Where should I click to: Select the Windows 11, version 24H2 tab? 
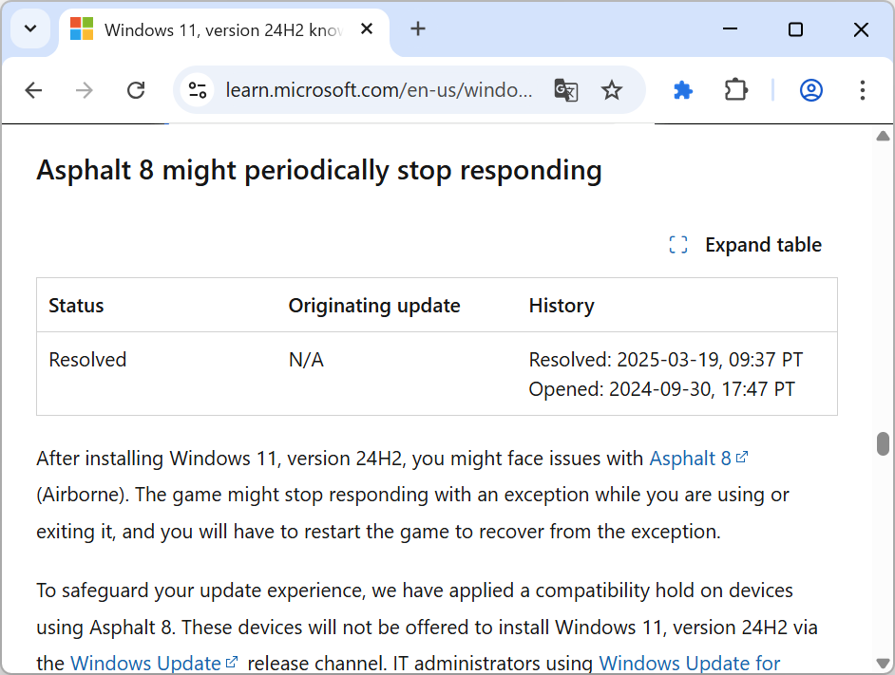(x=222, y=29)
